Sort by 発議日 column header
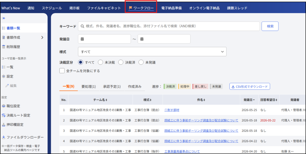The height and width of the screenshot is (154, 306). tap(249, 100)
